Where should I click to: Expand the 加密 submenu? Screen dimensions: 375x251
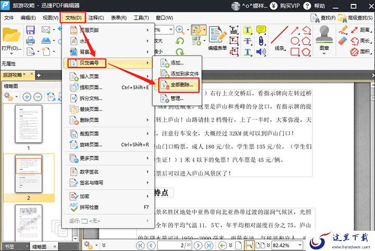coord(109,196)
